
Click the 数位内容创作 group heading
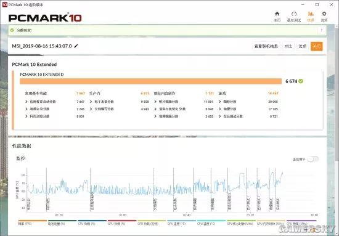165,93
